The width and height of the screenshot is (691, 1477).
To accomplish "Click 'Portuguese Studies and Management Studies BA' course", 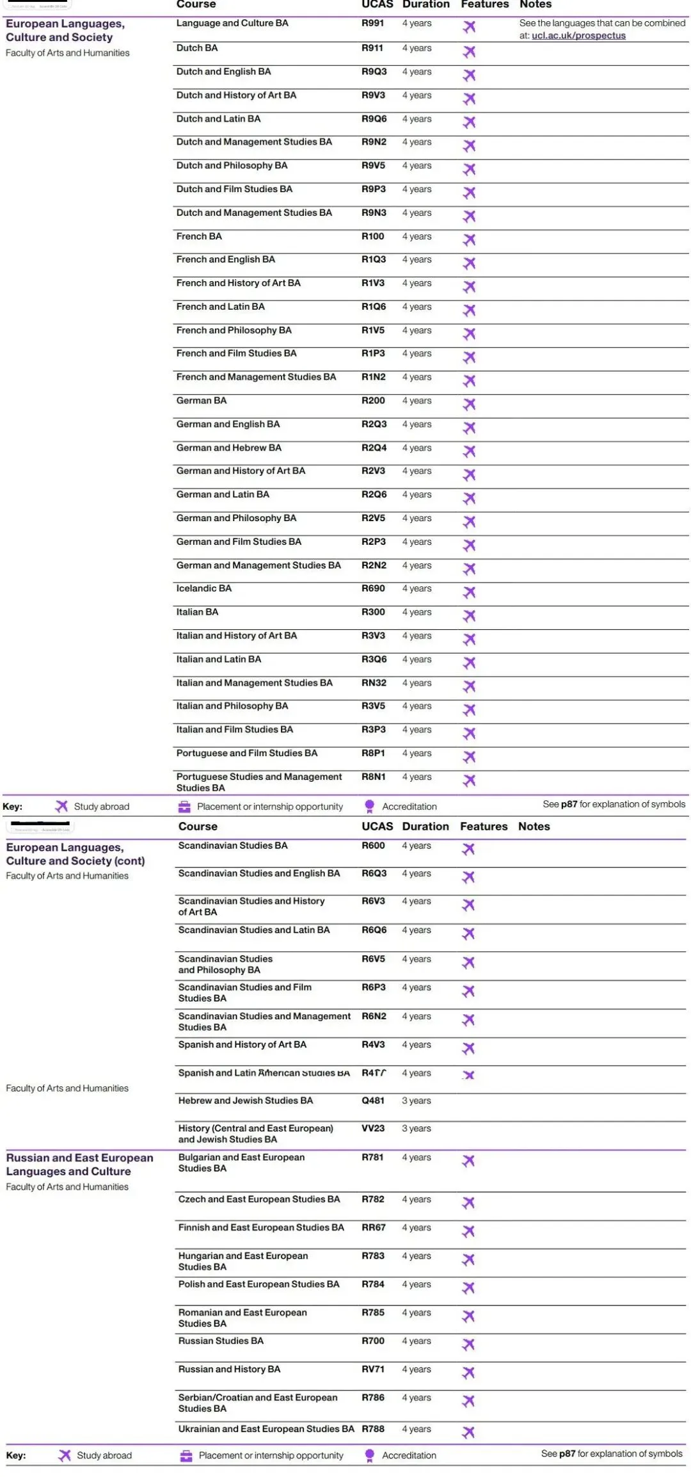I will 259,782.
